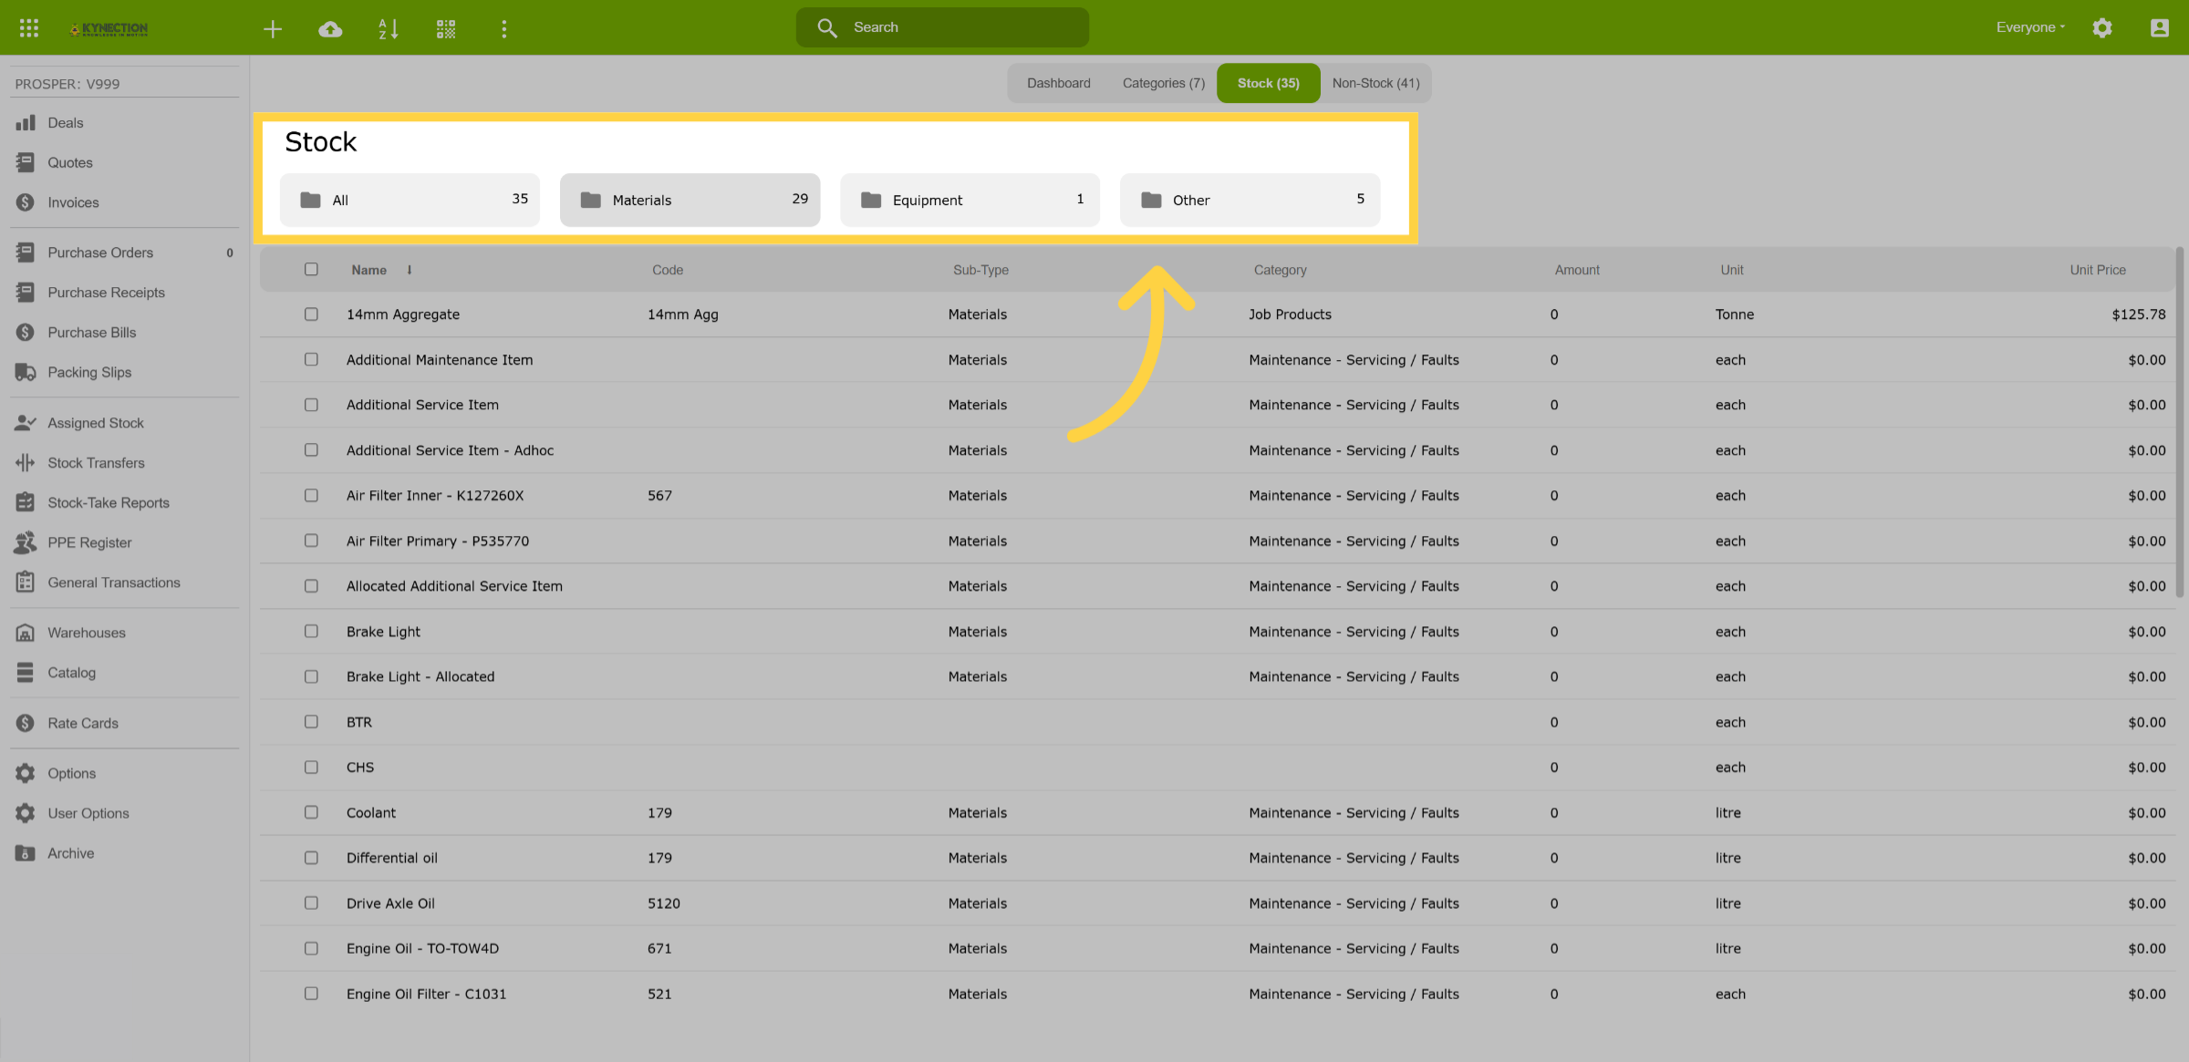Image resolution: width=2189 pixels, height=1062 pixels.
Task: Open the Materials folder filter
Action: [690, 200]
